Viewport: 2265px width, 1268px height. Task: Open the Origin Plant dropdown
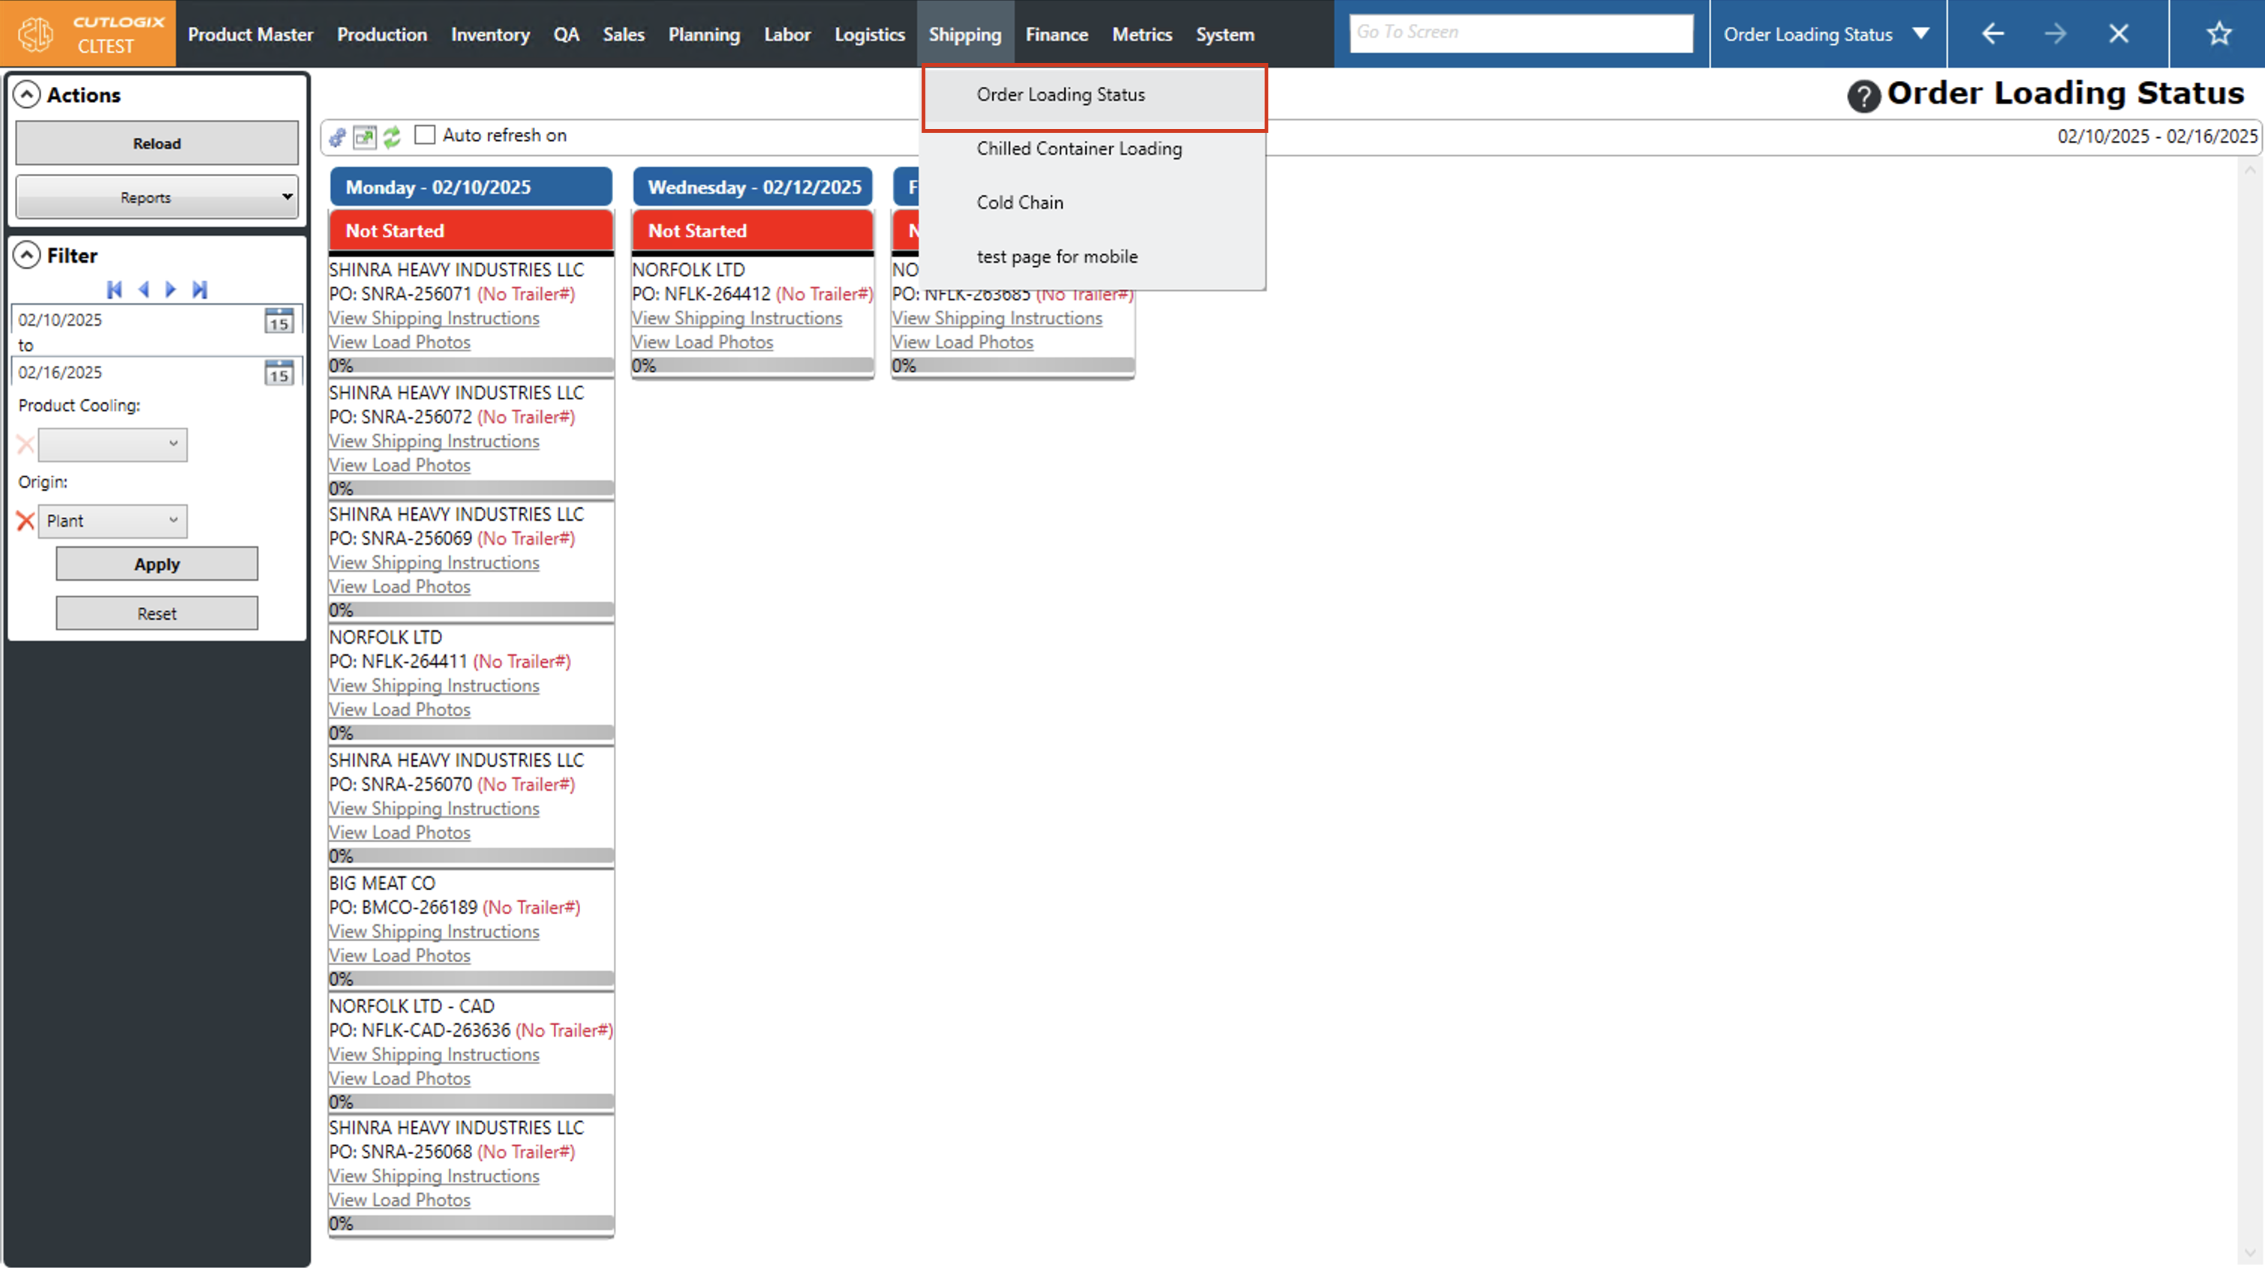113,521
